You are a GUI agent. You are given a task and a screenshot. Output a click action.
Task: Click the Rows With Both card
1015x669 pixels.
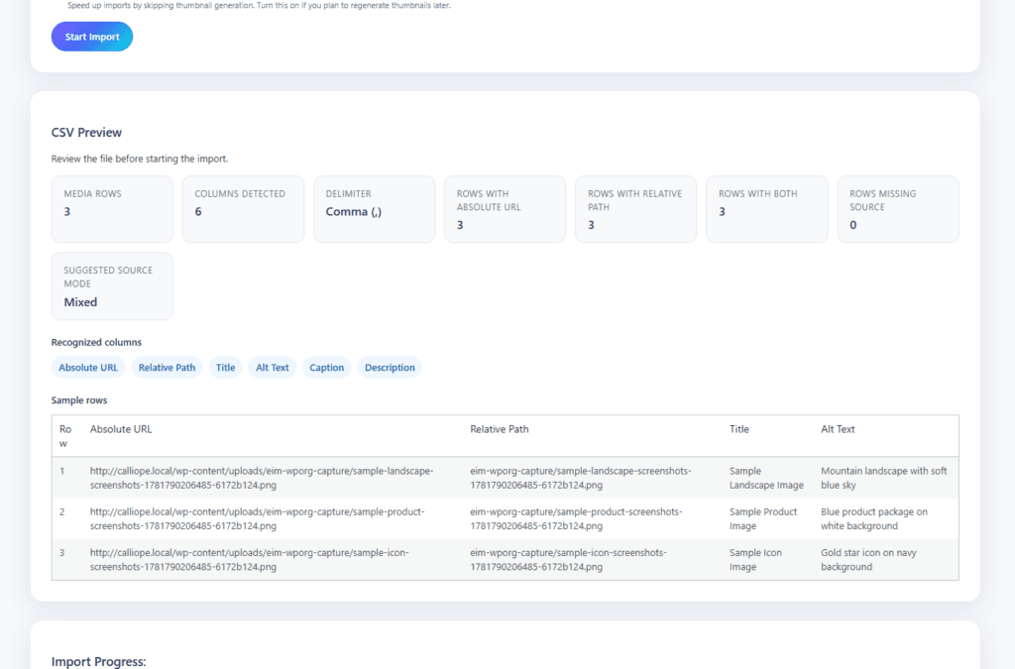pos(767,209)
